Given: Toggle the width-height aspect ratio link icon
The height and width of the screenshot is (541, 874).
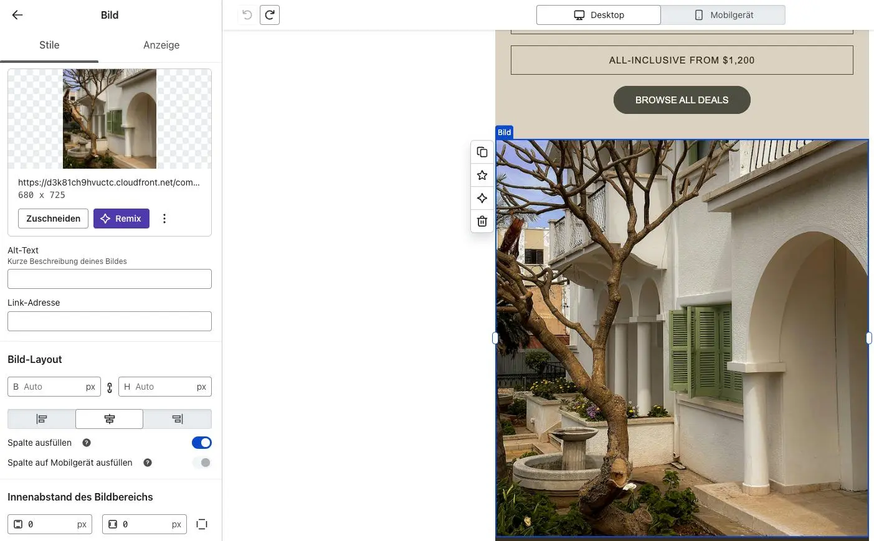Looking at the screenshot, I should [110, 387].
